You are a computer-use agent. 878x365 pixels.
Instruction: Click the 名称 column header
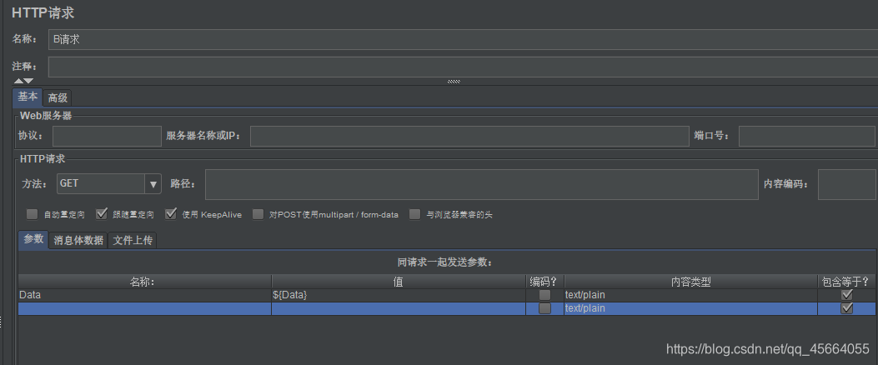(144, 282)
